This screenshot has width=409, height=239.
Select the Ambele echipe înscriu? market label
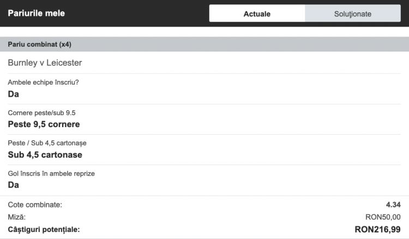[47, 83]
